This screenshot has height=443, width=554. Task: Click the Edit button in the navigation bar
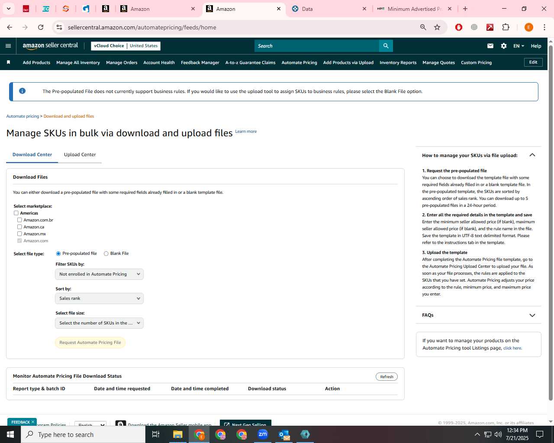point(533,62)
